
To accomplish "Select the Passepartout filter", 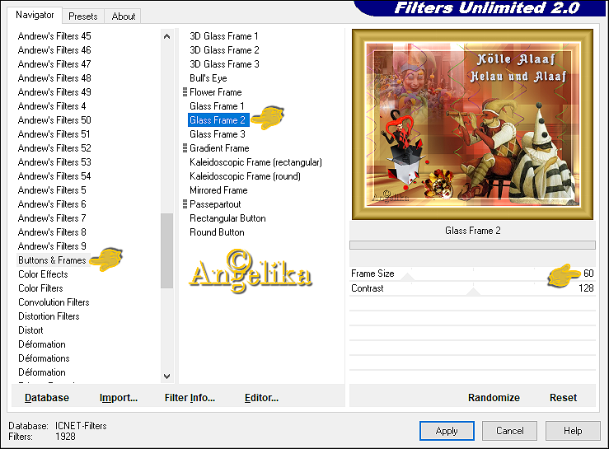I will 215,204.
